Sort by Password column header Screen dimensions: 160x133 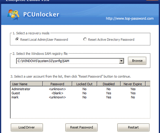[x=57, y=84]
